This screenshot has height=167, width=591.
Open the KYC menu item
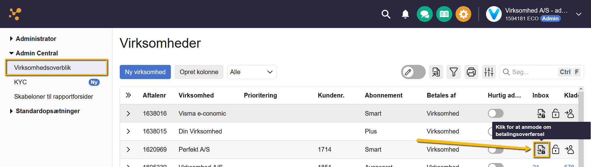point(21,82)
